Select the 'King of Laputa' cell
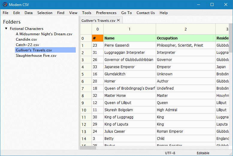This screenshot has height=156, width=233. (130, 124)
